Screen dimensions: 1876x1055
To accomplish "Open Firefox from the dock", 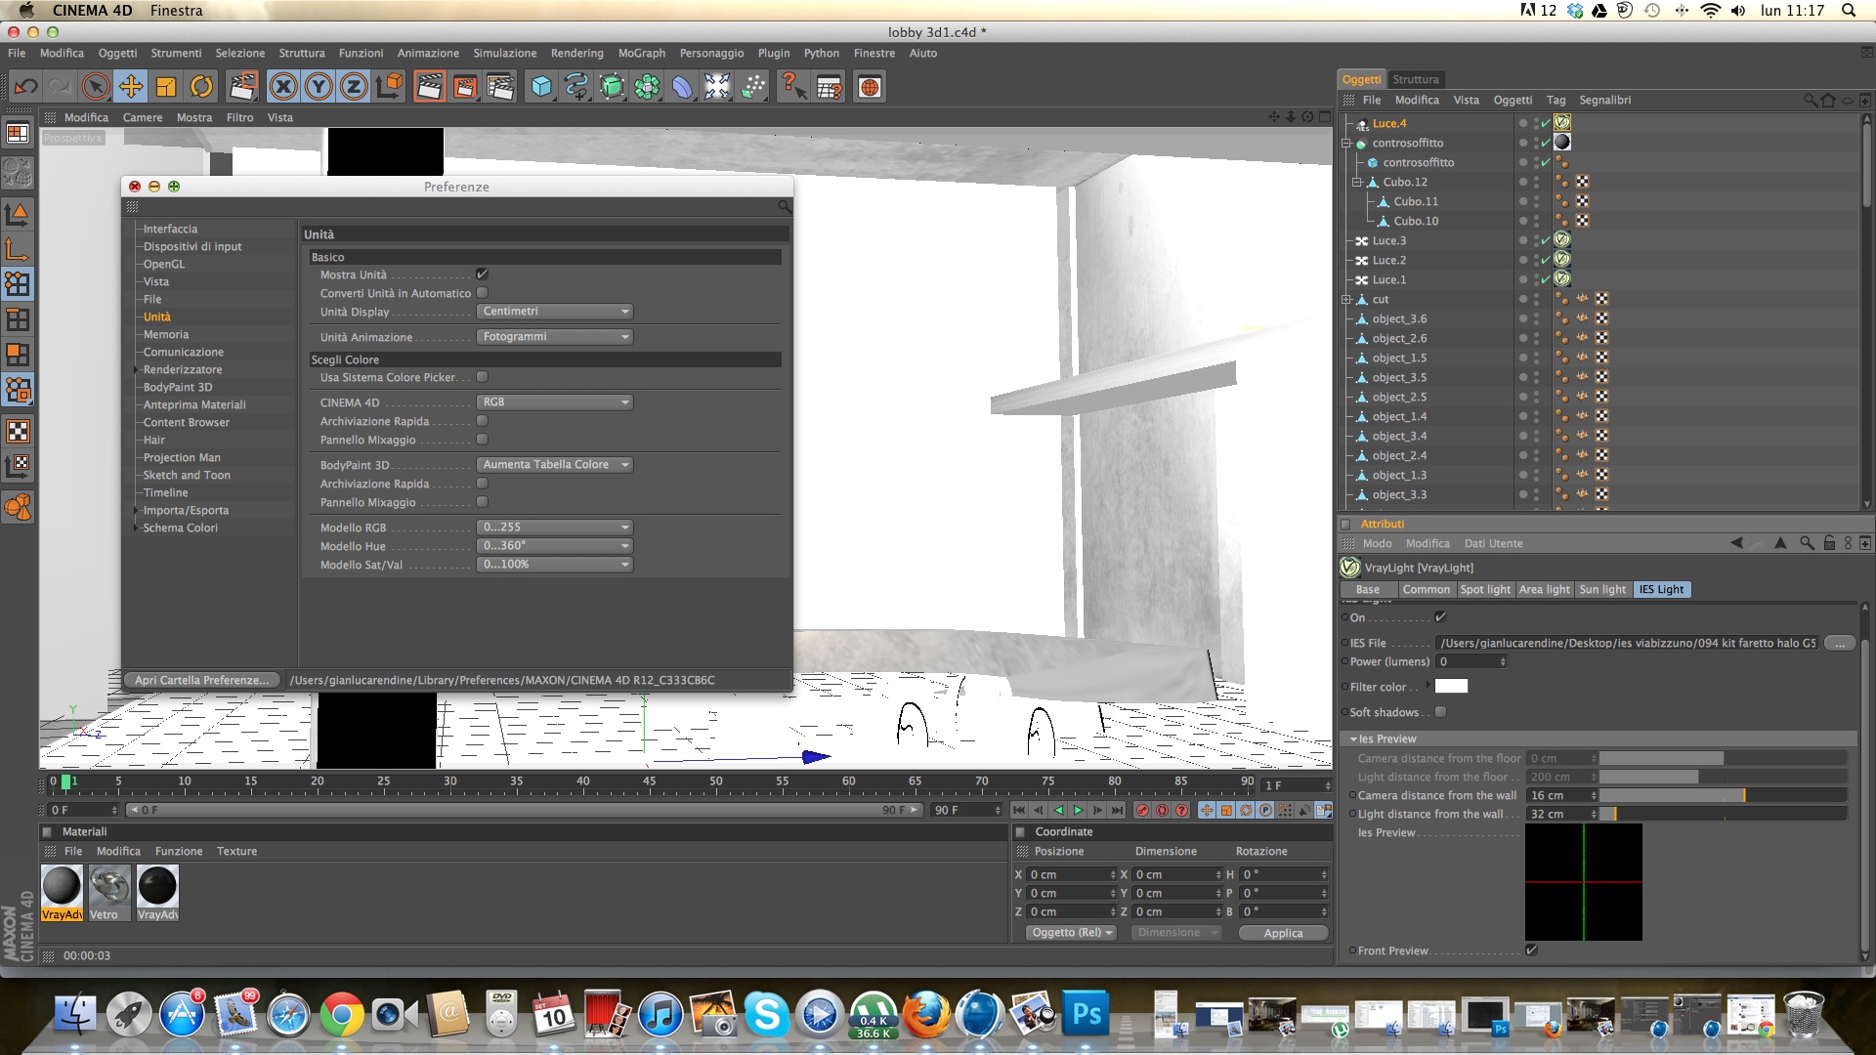I will (x=925, y=1016).
